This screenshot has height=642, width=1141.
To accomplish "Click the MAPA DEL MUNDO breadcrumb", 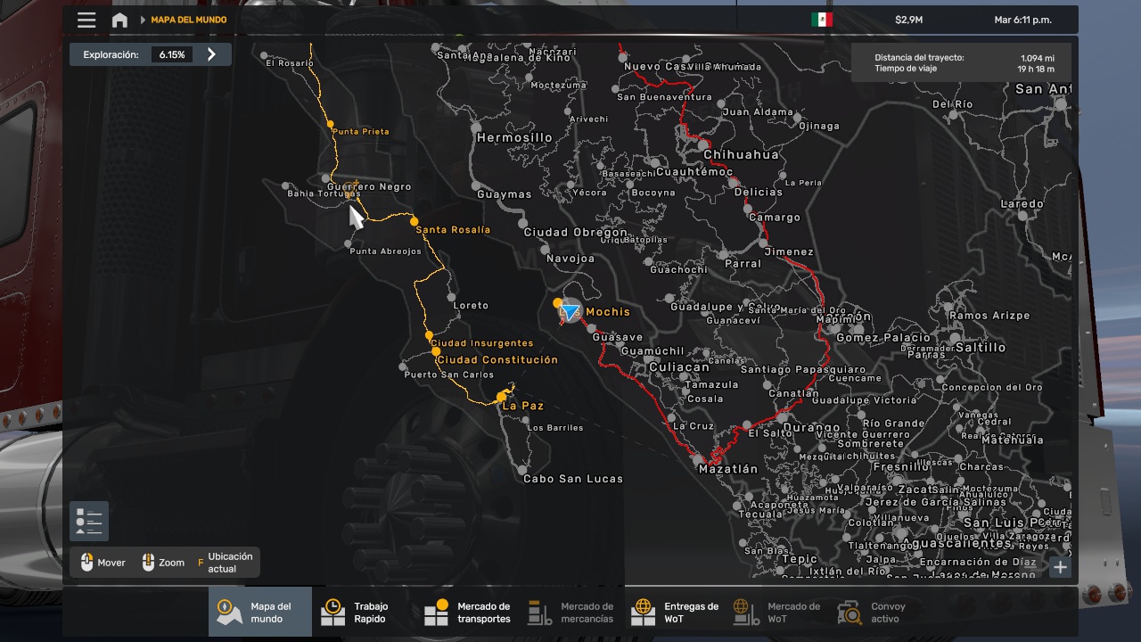I will pos(188,20).
